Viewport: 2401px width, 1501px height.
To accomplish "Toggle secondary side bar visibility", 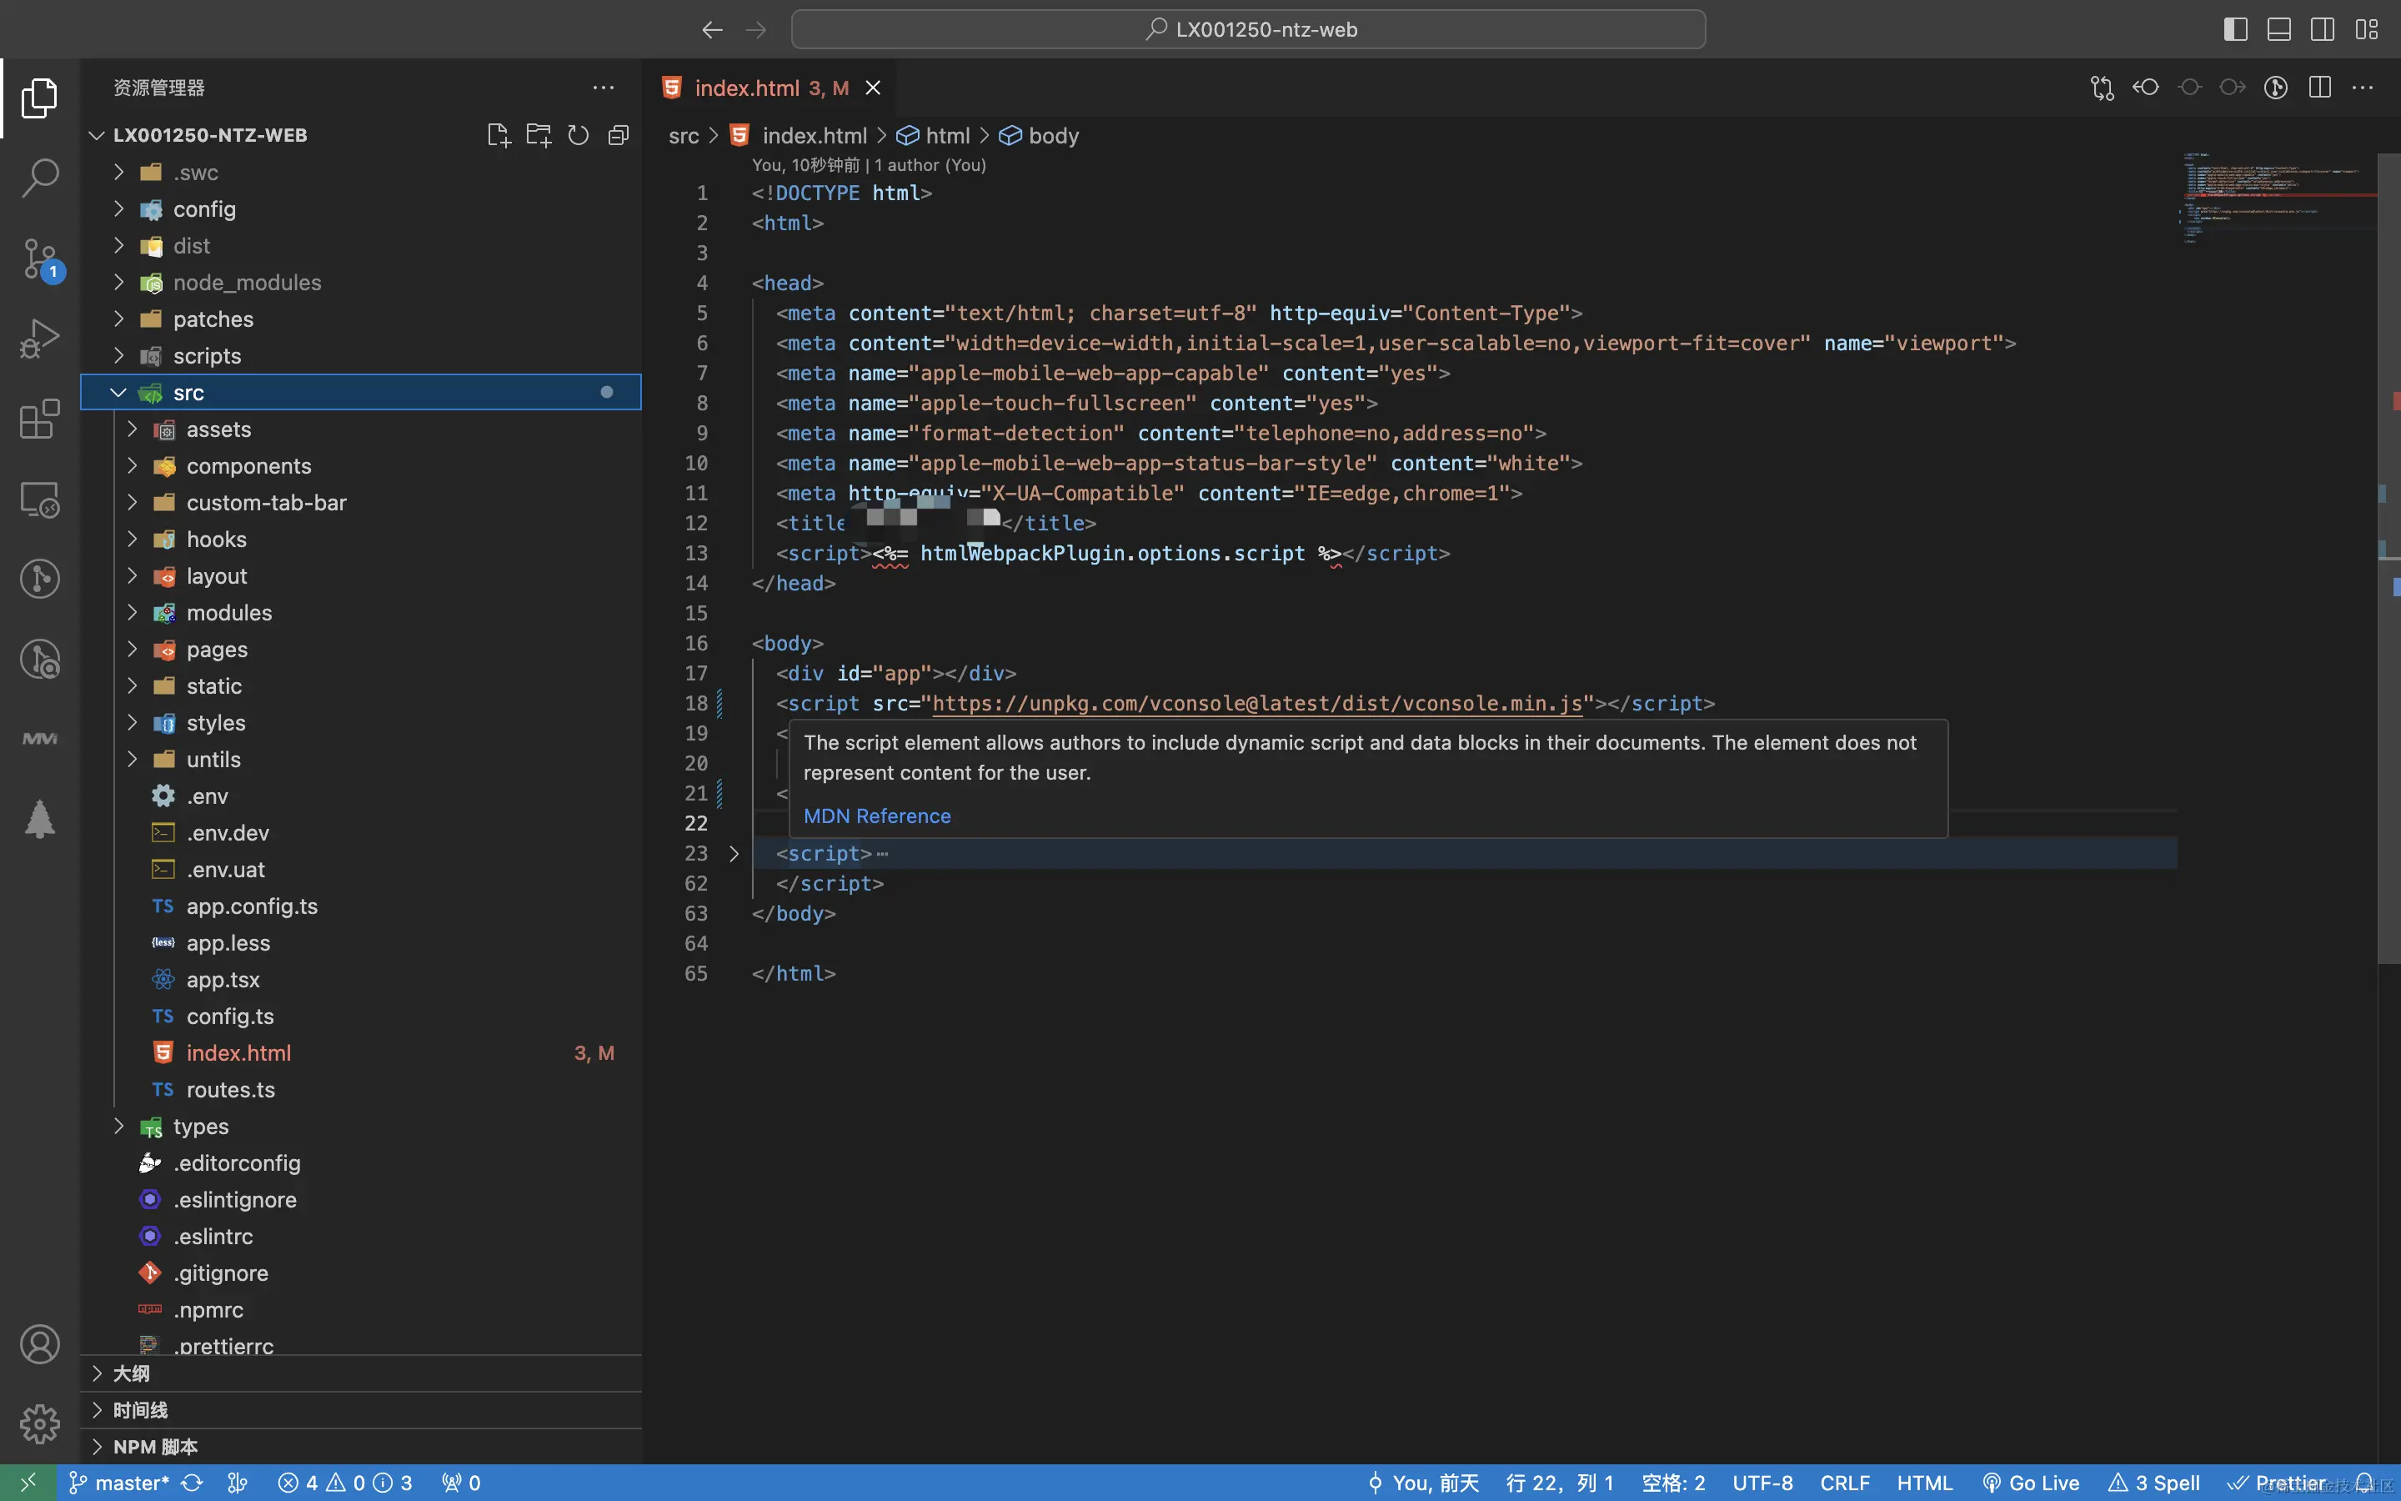I will click(x=2323, y=30).
